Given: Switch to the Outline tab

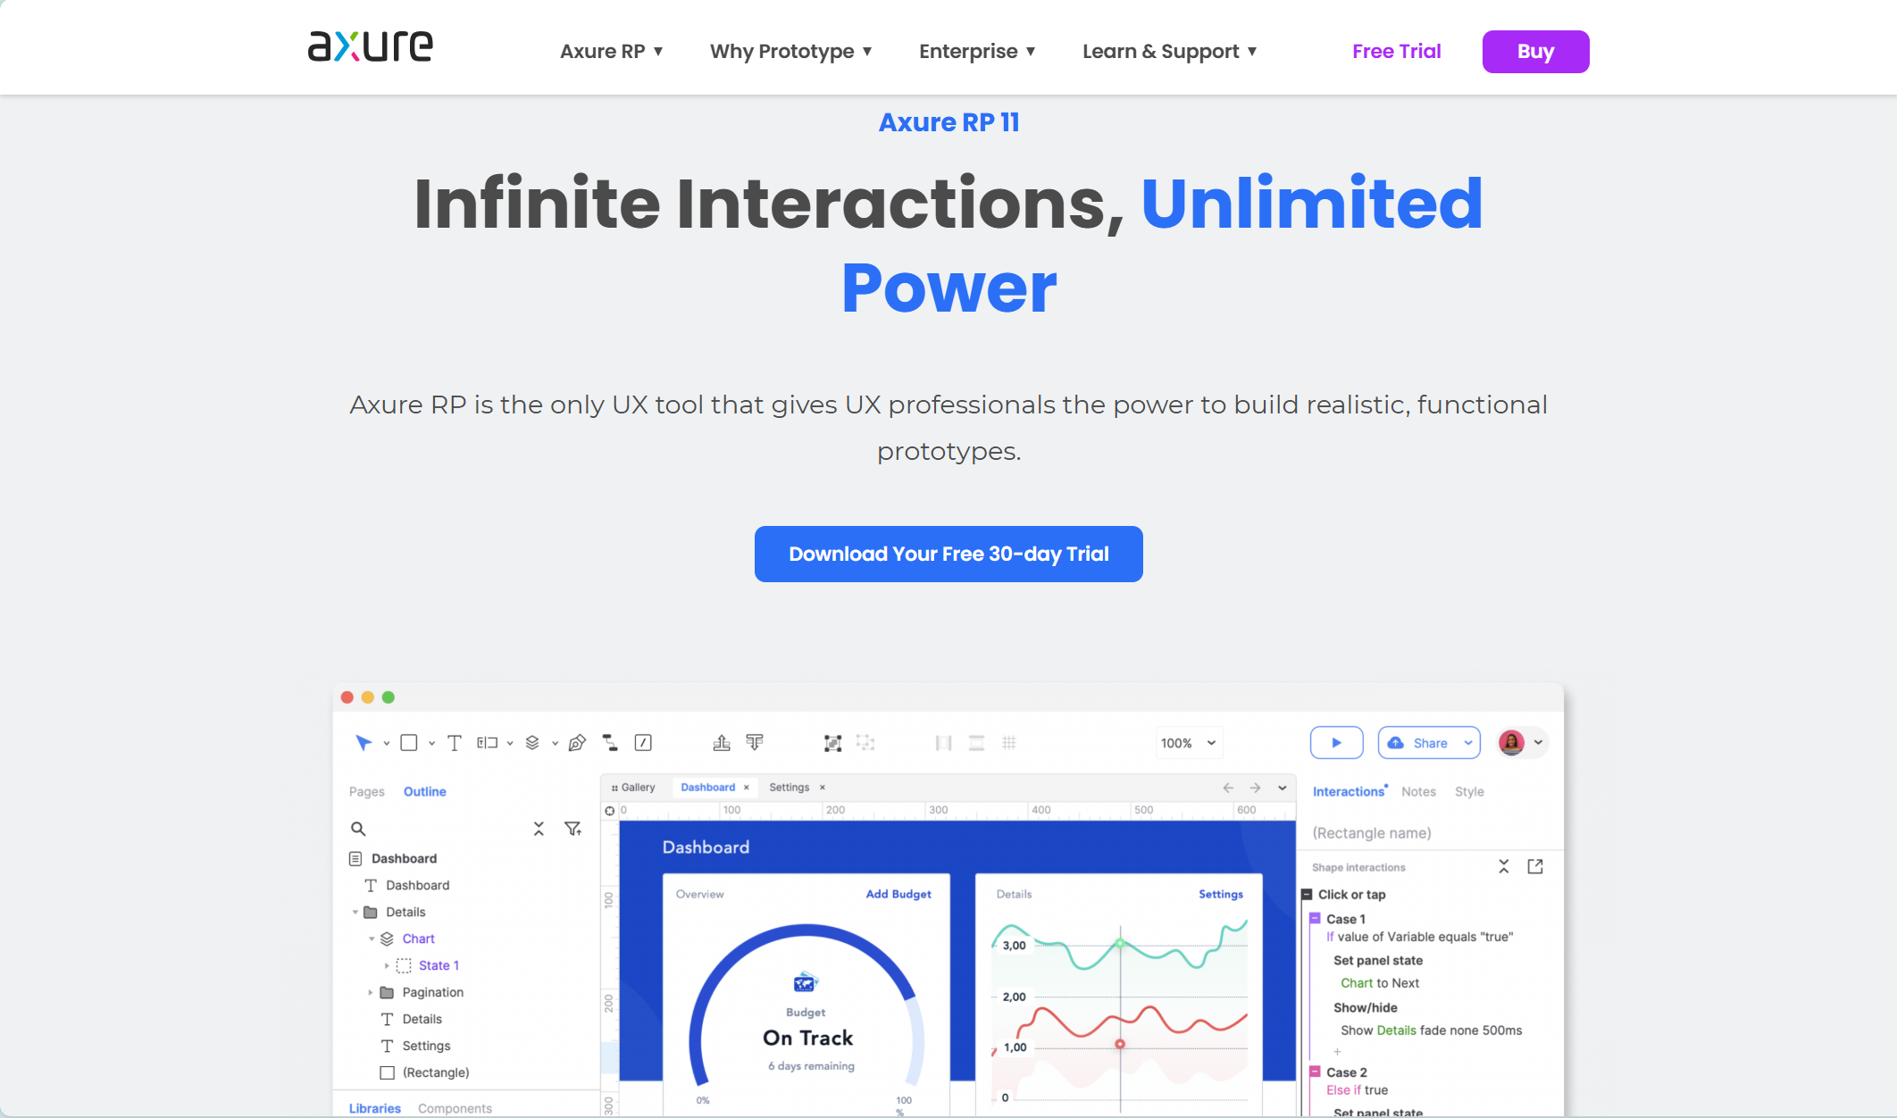Looking at the screenshot, I should point(425,791).
